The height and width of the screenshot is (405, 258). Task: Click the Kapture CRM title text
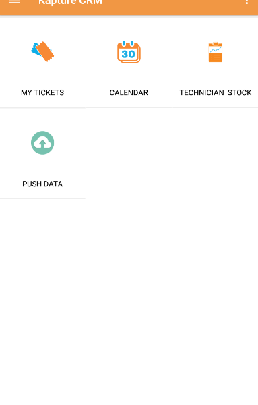(x=70, y=2)
